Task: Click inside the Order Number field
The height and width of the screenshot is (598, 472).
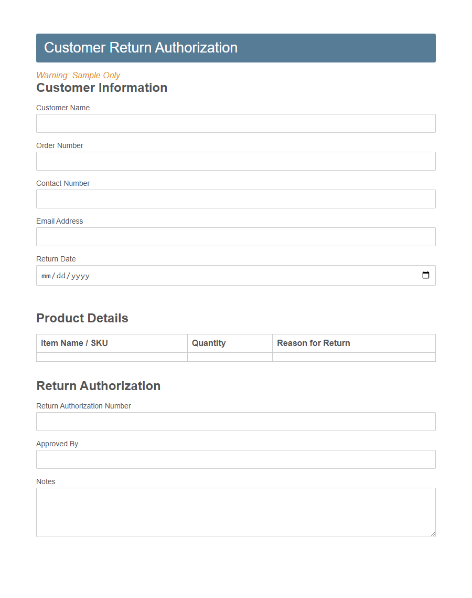Action: 235,161
